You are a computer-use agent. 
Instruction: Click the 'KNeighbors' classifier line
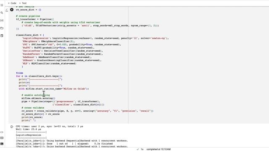48,42
